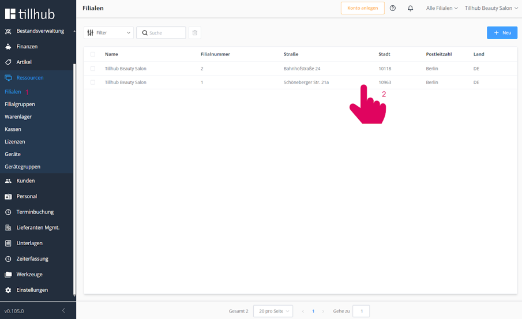Click the Stadt column header
Image resolution: width=522 pixels, height=319 pixels.
[x=384, y=54]
